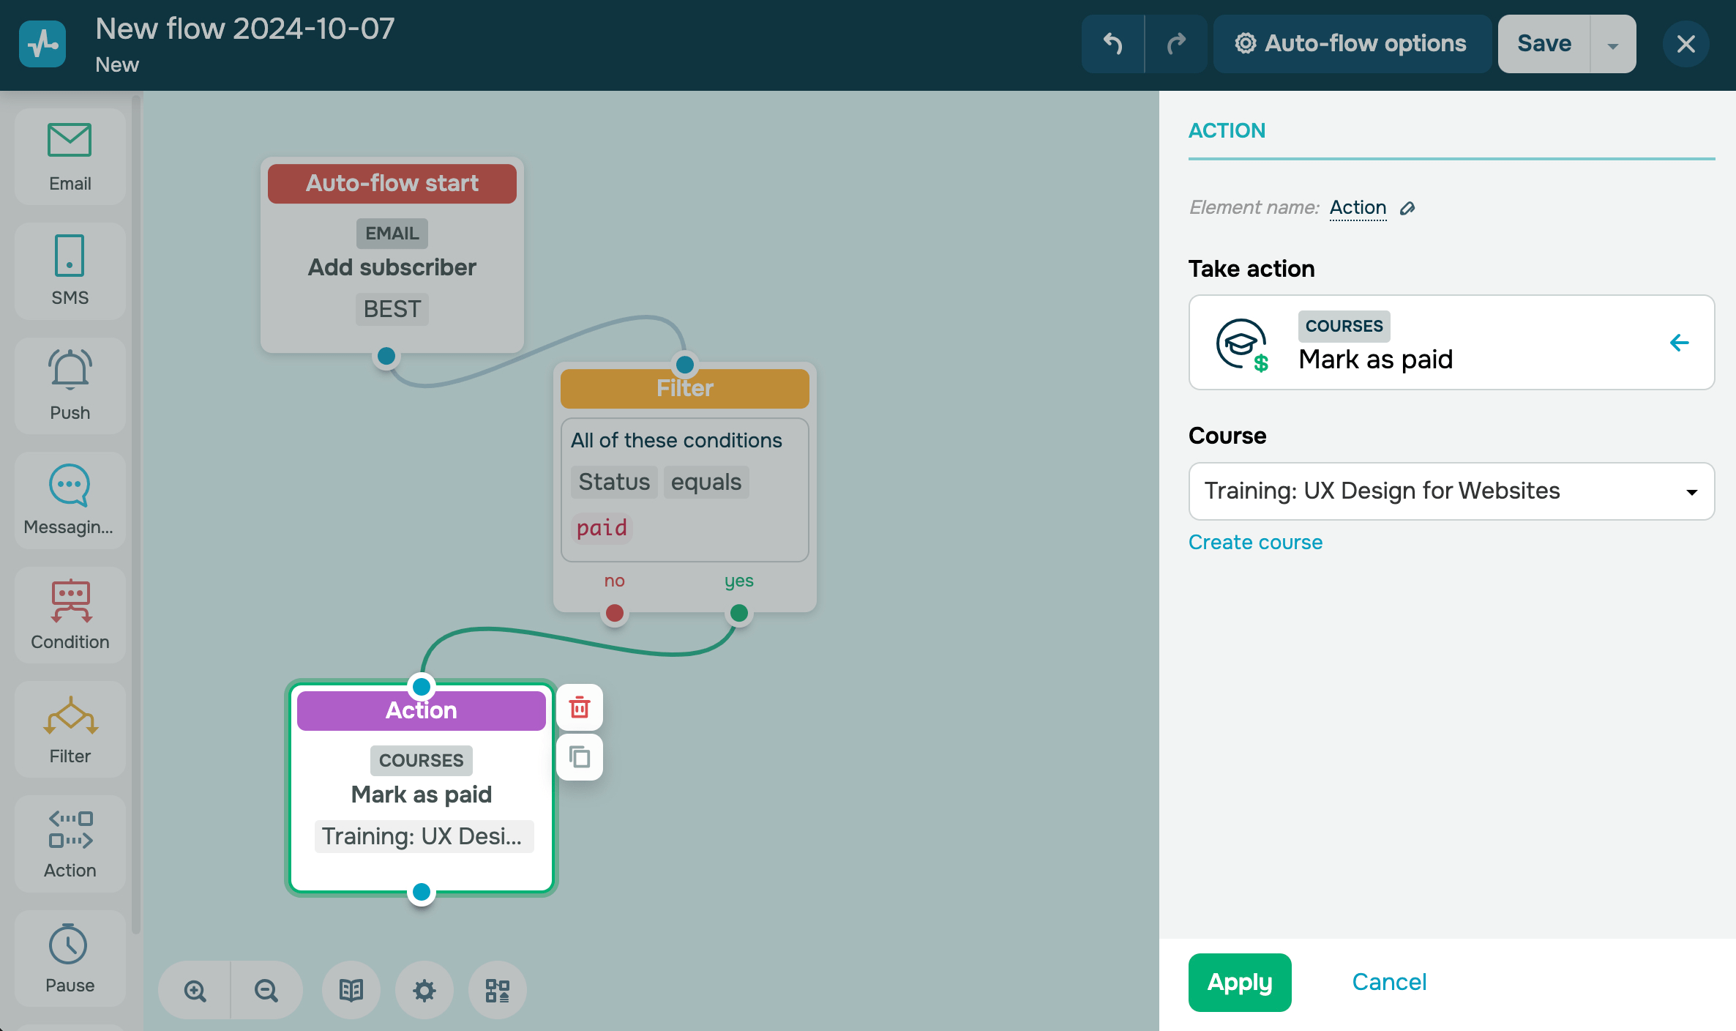Viewport: 1736px width, 1031px height.
Task: Edit the element name pencil icon
Action: point(1407,209)
